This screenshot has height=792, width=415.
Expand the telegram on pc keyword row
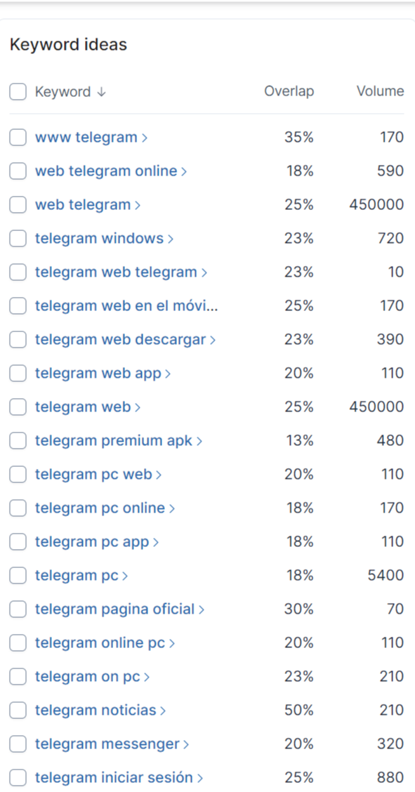(x=147, y=676)
